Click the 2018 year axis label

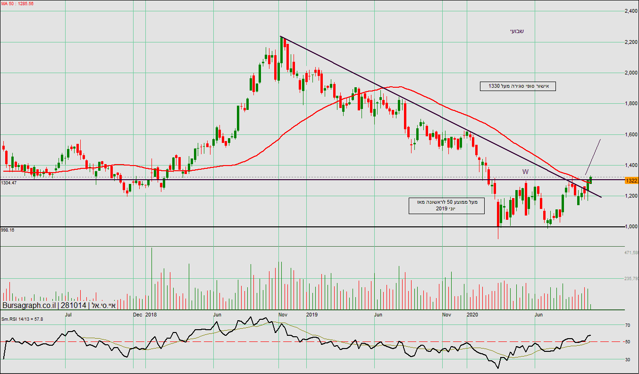click(151, 314)
